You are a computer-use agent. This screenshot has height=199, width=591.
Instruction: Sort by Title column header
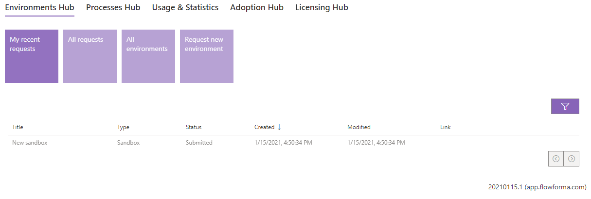(18, 127)
